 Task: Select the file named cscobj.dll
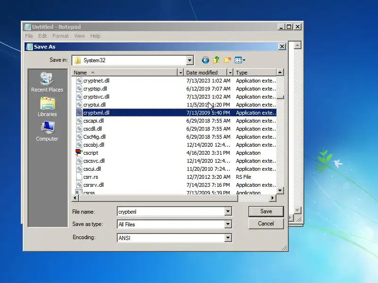pos(94,145)
